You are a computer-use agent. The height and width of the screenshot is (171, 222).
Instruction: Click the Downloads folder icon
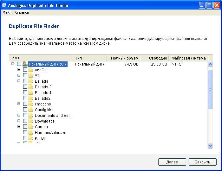31,121
